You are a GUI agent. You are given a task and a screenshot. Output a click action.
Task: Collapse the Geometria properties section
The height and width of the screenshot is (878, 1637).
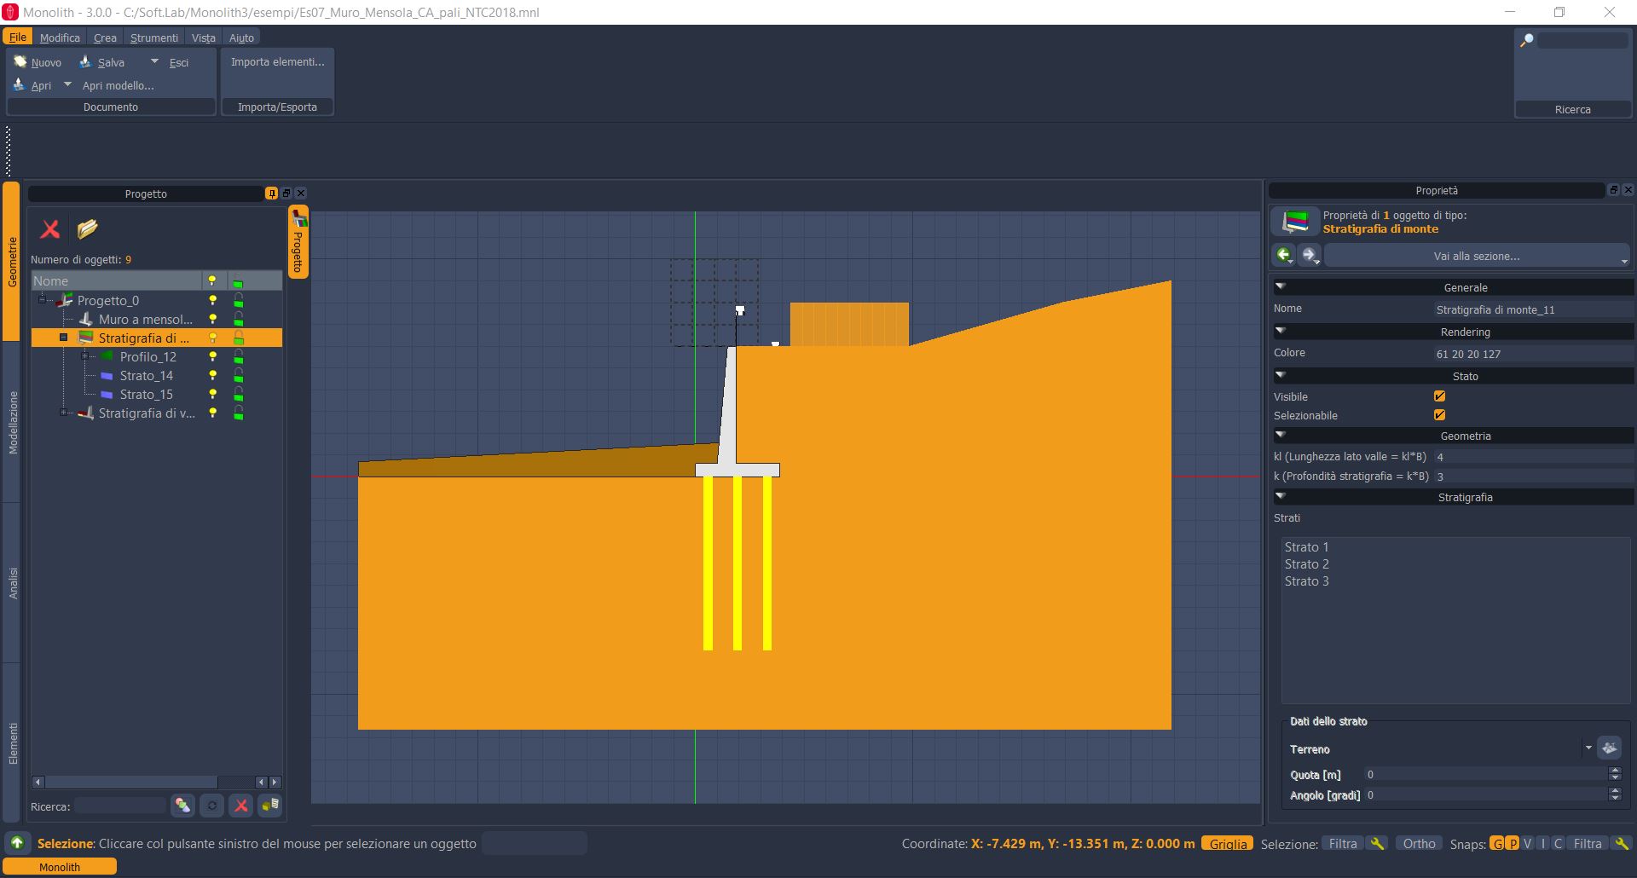(x=1280, y=435)
